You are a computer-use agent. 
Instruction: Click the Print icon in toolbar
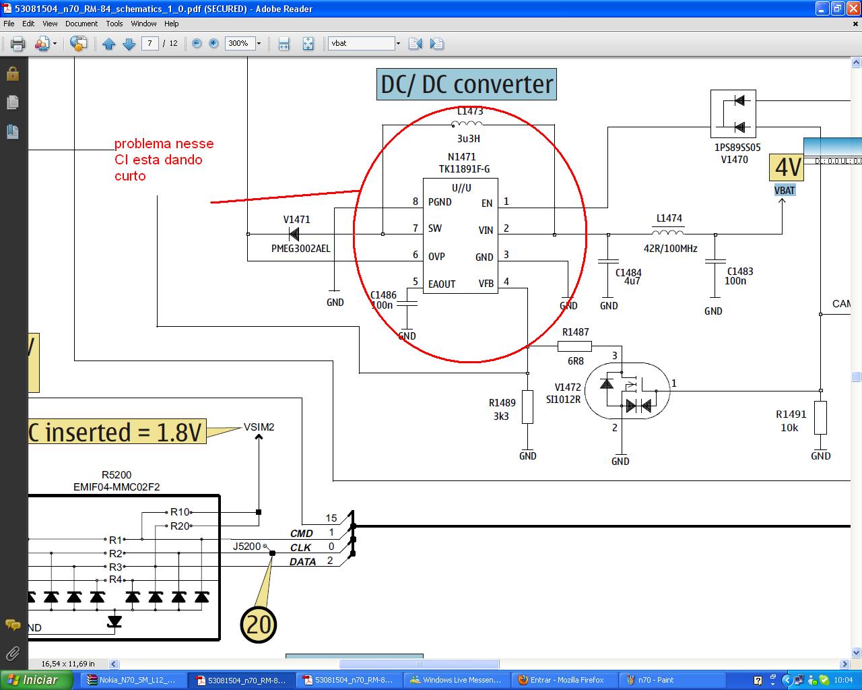[x=18, y=44]
